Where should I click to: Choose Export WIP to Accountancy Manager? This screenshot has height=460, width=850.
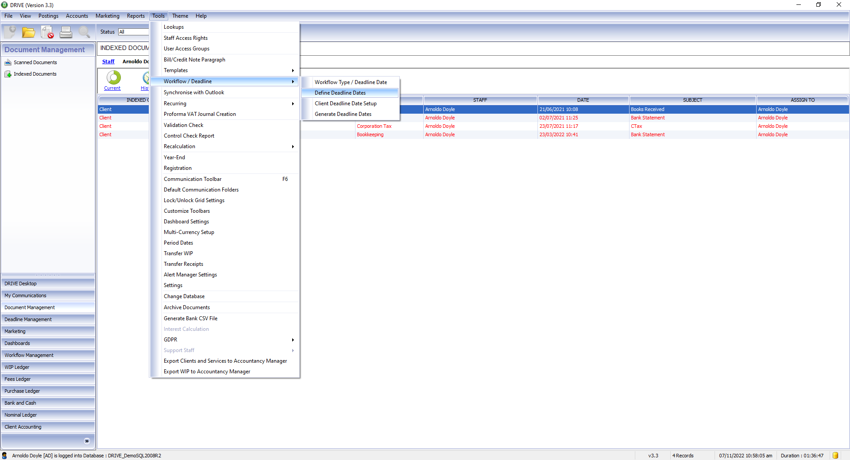(x=224, y=372)
